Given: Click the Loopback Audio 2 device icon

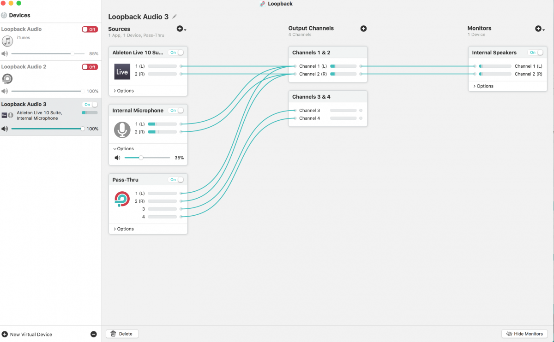Looking at the screenshot, I should coord(7,79).
